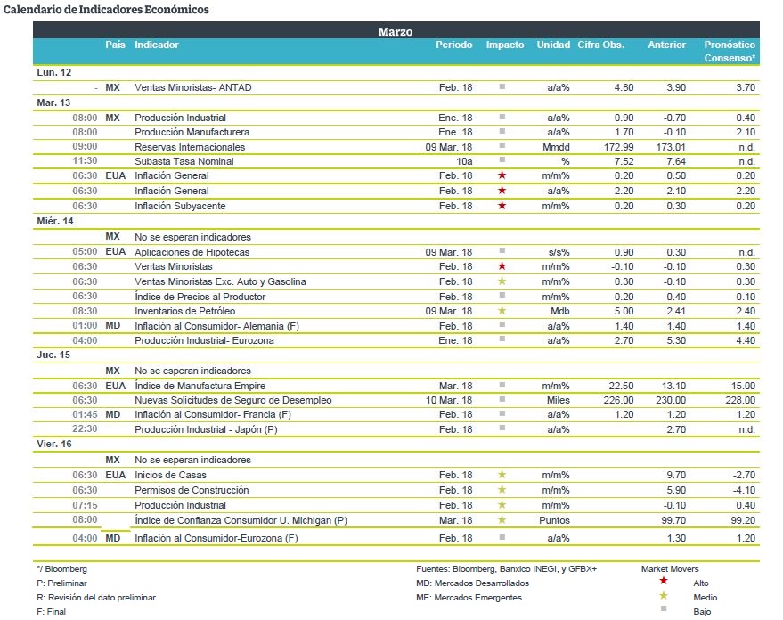Click the Marzo month header
The image size is (783, 620).
tap(395, 31)
